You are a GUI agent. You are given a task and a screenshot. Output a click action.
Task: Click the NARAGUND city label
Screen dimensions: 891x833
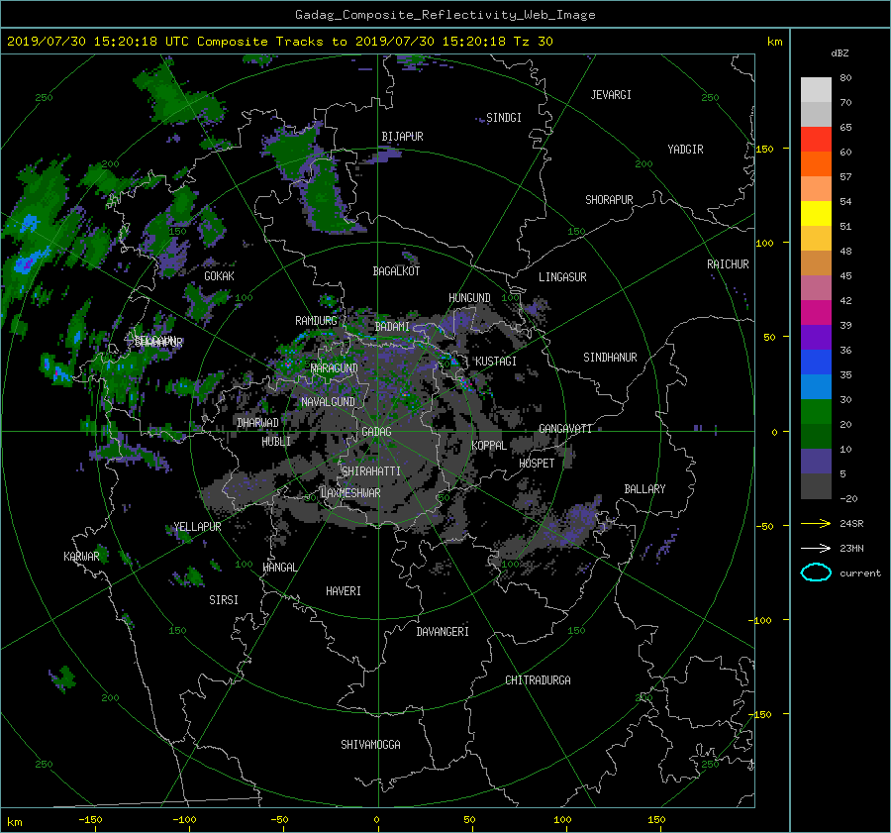coord(335,368)
